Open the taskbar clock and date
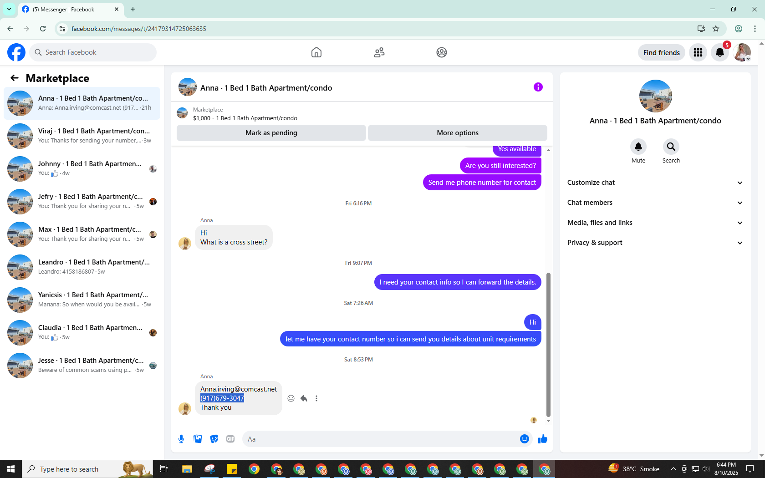This screenshot has width=765, height=478. [726, 469]
